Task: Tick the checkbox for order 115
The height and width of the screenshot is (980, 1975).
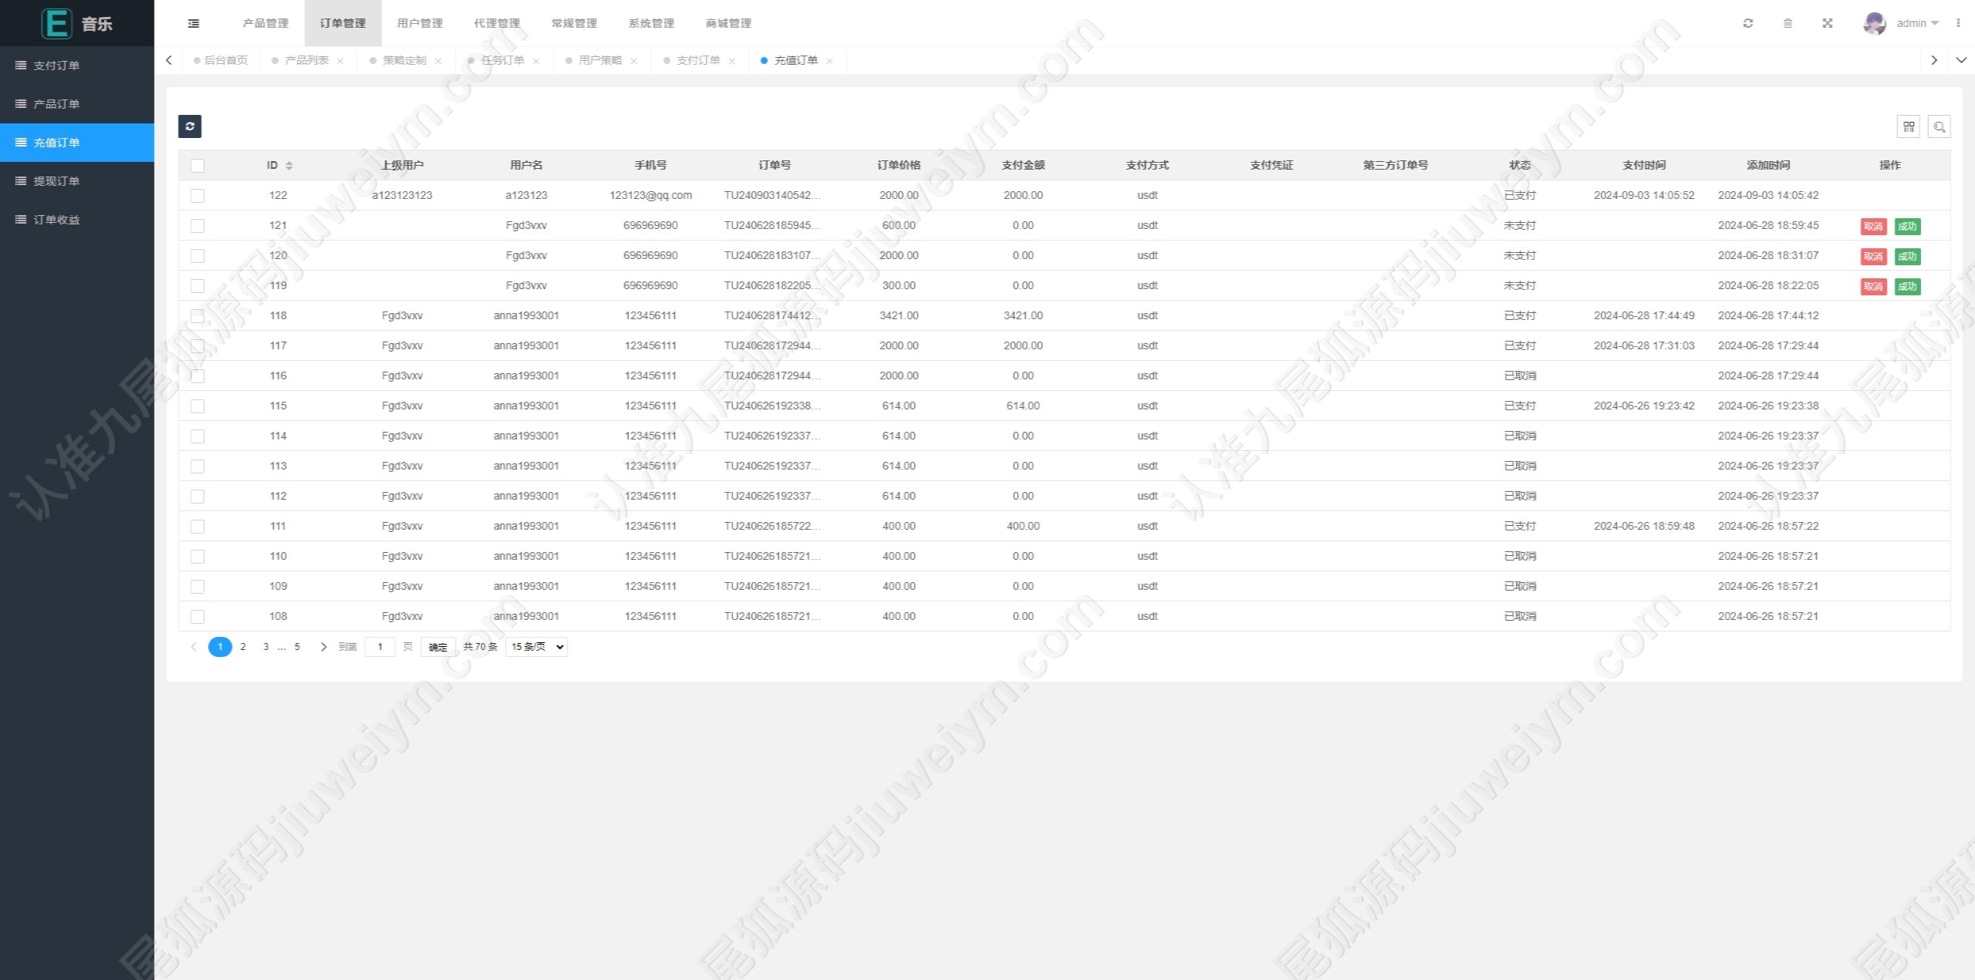Action: (x=197, y=406)
